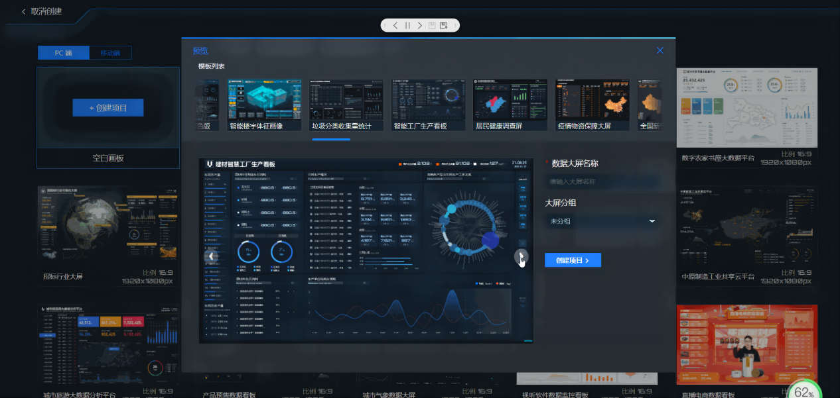Click the back arrow in floating playback bar

tap(395, 25)
